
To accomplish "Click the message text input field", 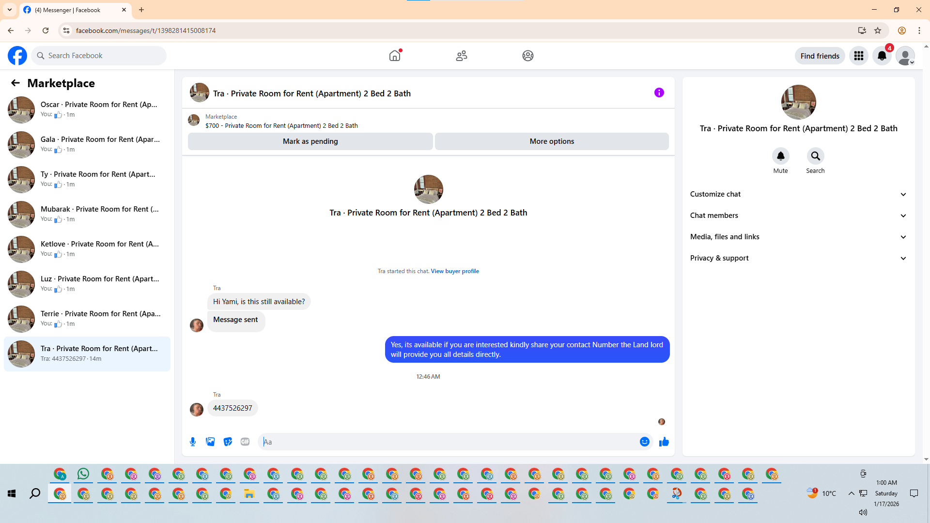I will pos(450,442).
